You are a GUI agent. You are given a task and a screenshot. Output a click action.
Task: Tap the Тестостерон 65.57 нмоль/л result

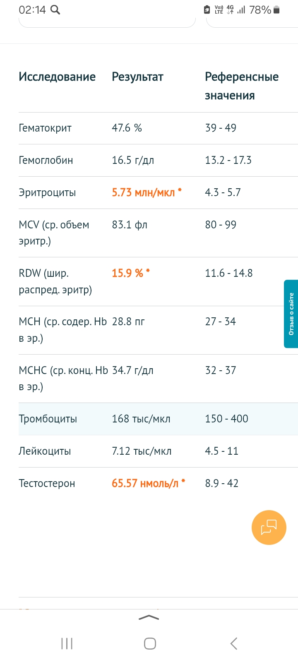click(145, 483)
